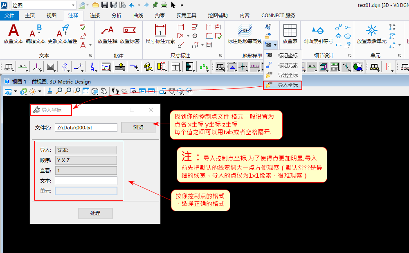
Task: Click the Update View brush icon
Action: click(x=49, y=91)
